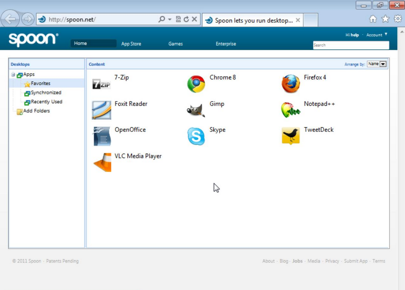Viewport: 405px width, 290px height.
Task: Stop loading with the address bar X
Action: [x=194, y=19]
